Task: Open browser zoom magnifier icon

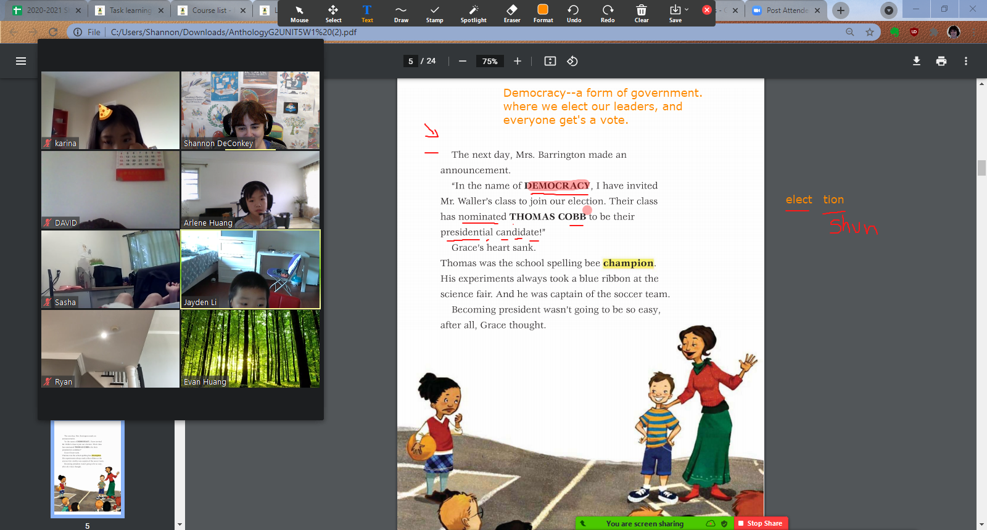Action: pos(850,32)
